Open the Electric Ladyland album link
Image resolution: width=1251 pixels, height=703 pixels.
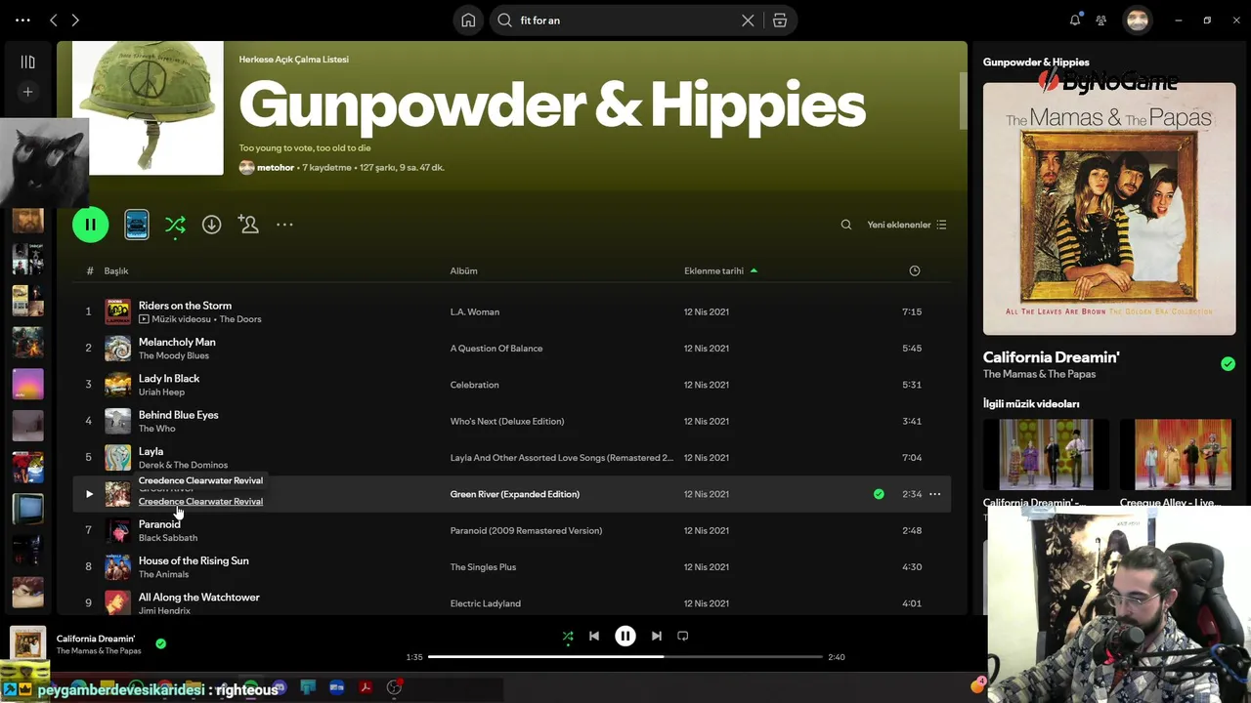[485, 603]
